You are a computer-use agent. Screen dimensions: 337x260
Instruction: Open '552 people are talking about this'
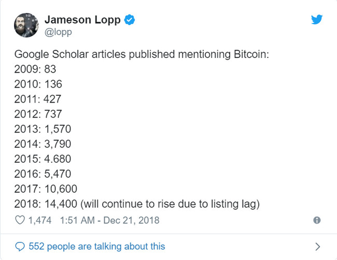point(97,246)
